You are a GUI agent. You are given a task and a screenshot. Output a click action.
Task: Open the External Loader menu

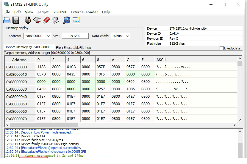pos(84,12)
